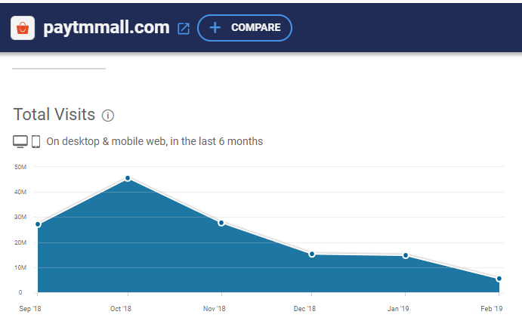Click the Dec '18 axis label

pyautogui.click(x=304, y=309)
